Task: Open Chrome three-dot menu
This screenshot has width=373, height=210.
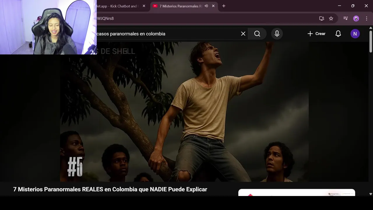Action: (x=367, y=18)
